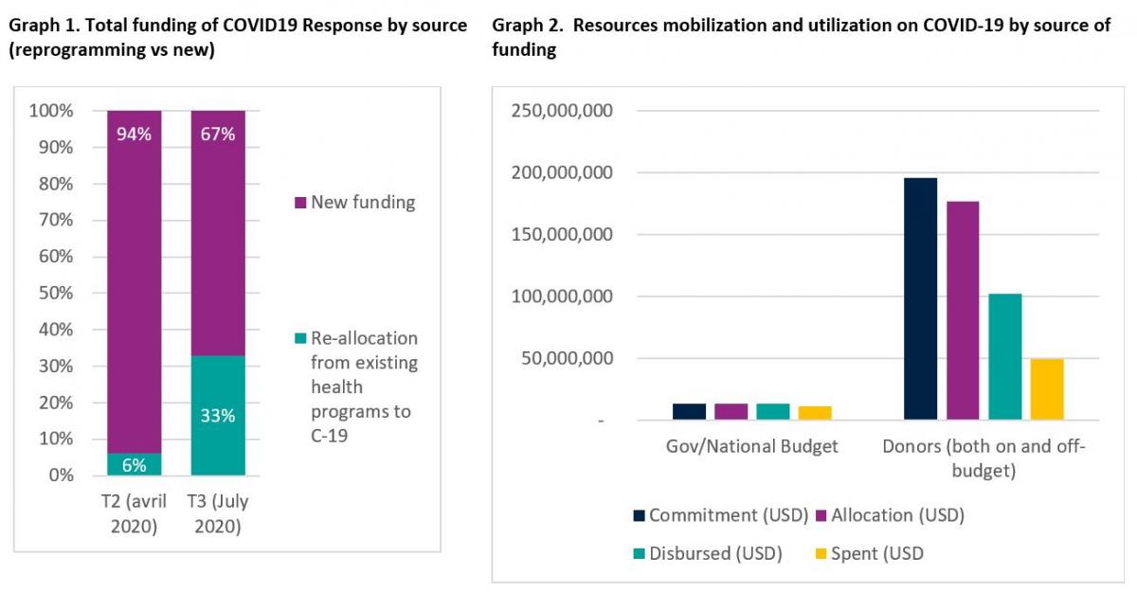Select the '33%' label in T3 bar
The image size is (1137, 592).
(218, 415)
